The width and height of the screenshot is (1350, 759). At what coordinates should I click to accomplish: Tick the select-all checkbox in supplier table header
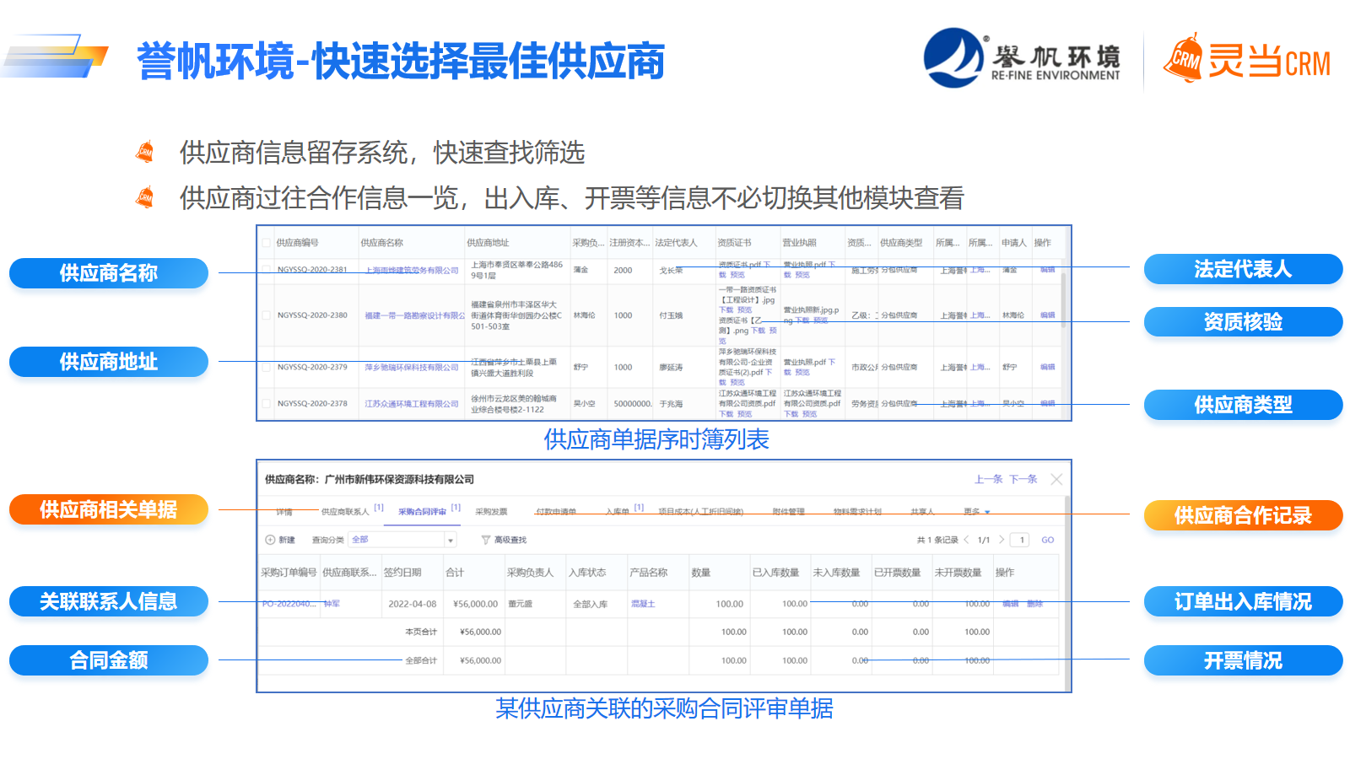point(267,243)
